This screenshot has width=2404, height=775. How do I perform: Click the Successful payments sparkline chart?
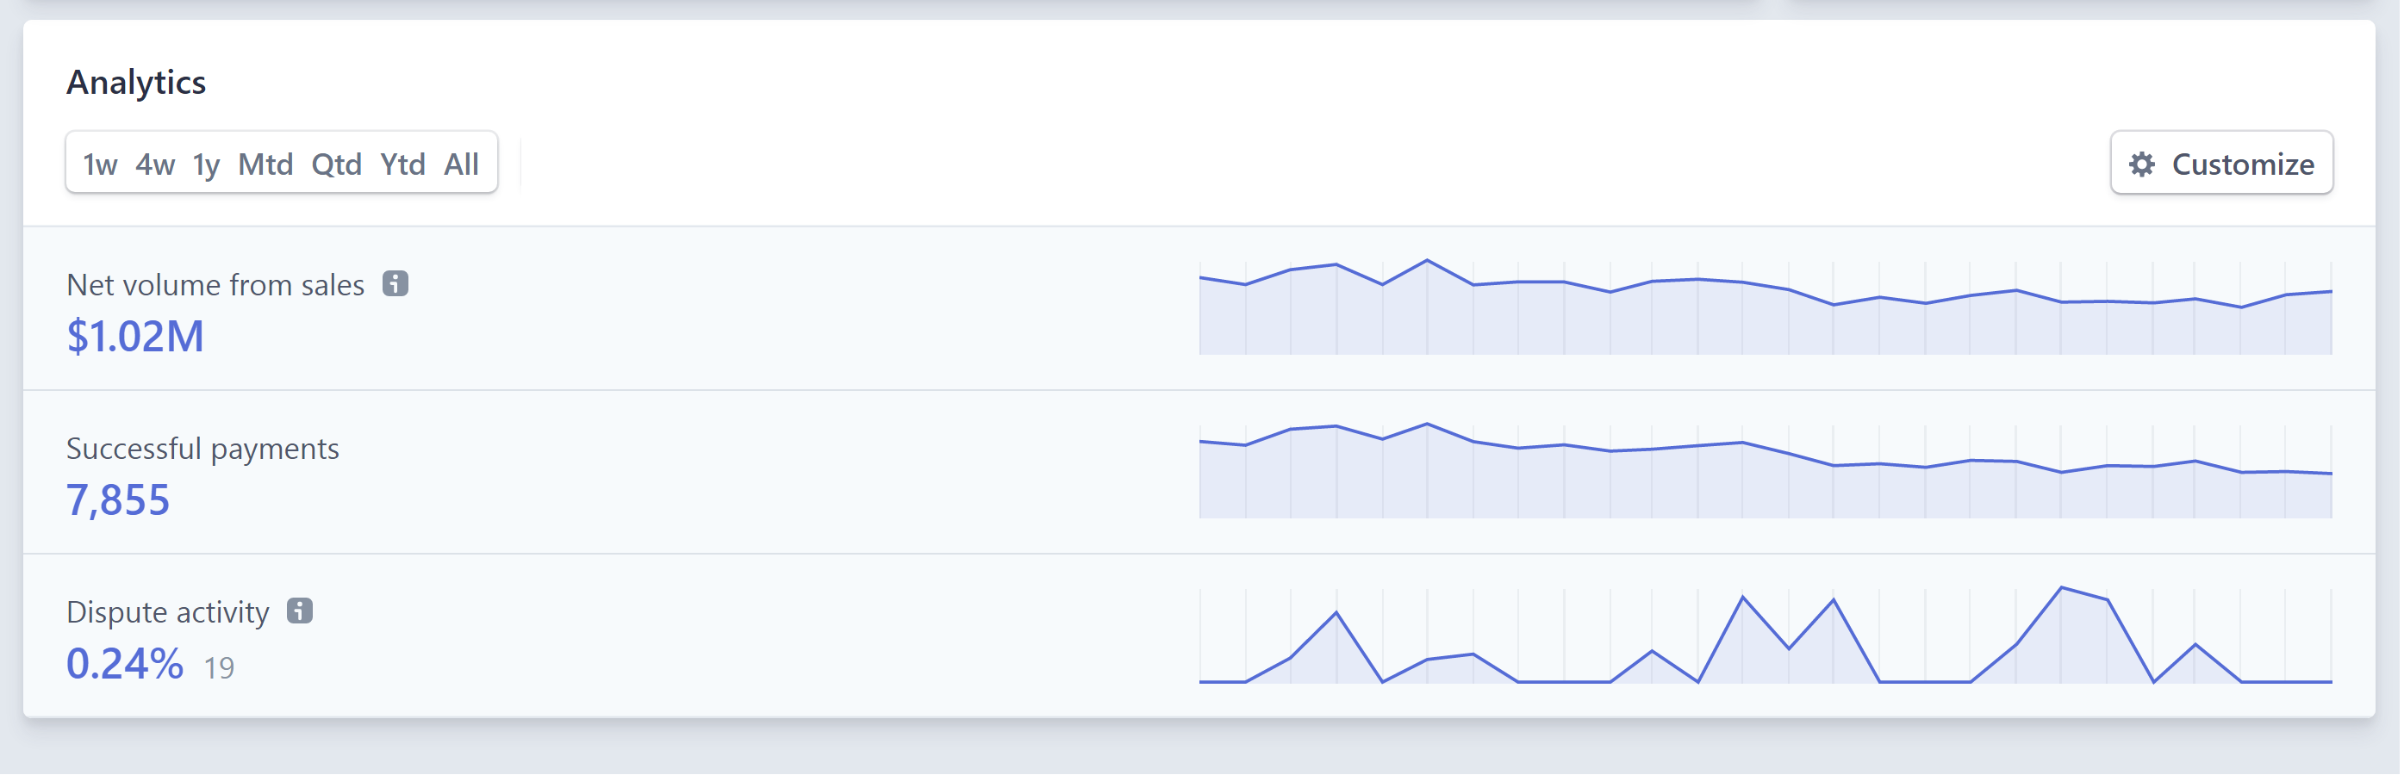(x=1766, y=471)
